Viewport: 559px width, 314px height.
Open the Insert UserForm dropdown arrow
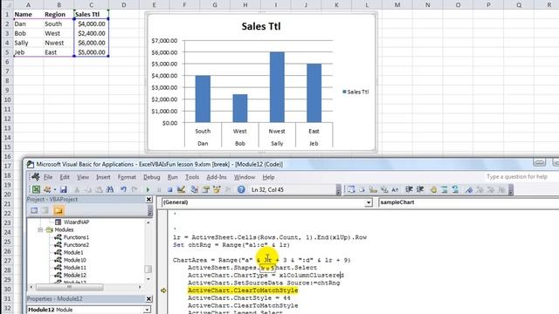tap(55, 190)
